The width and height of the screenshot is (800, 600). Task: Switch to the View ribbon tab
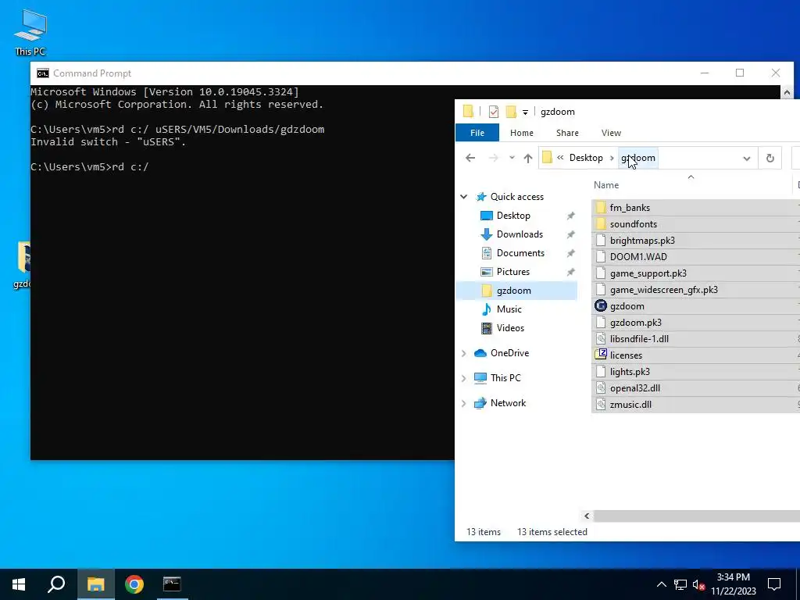point(611,133)
